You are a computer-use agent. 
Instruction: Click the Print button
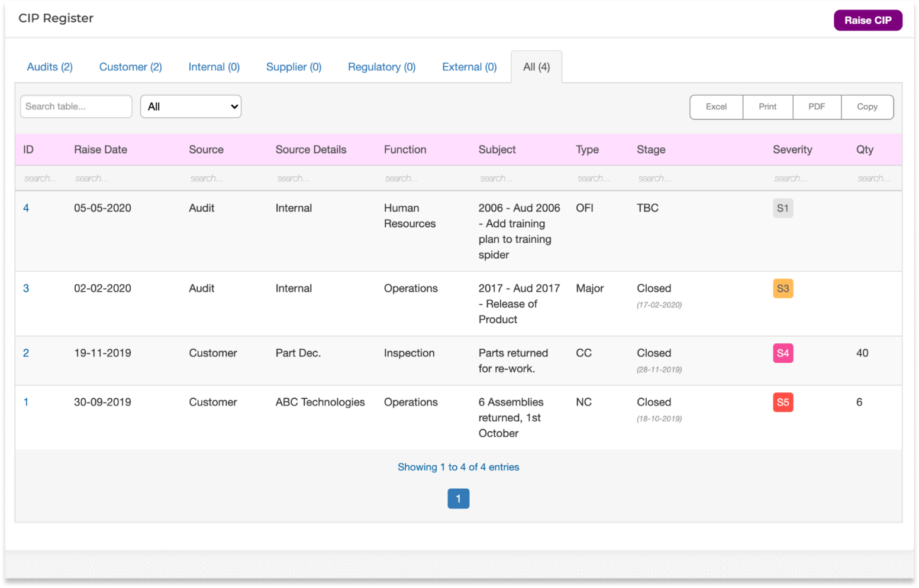(x=768, y=107)
